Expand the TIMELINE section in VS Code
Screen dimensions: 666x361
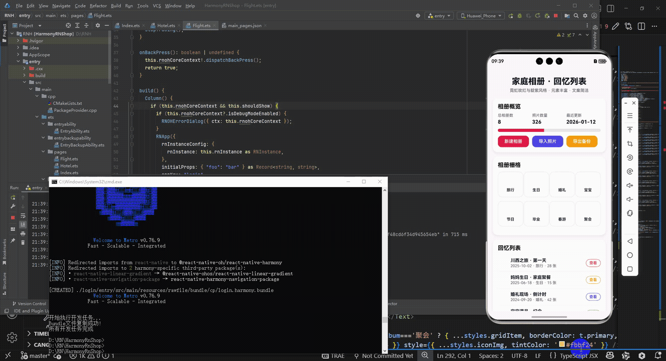[x=29, y=333]
